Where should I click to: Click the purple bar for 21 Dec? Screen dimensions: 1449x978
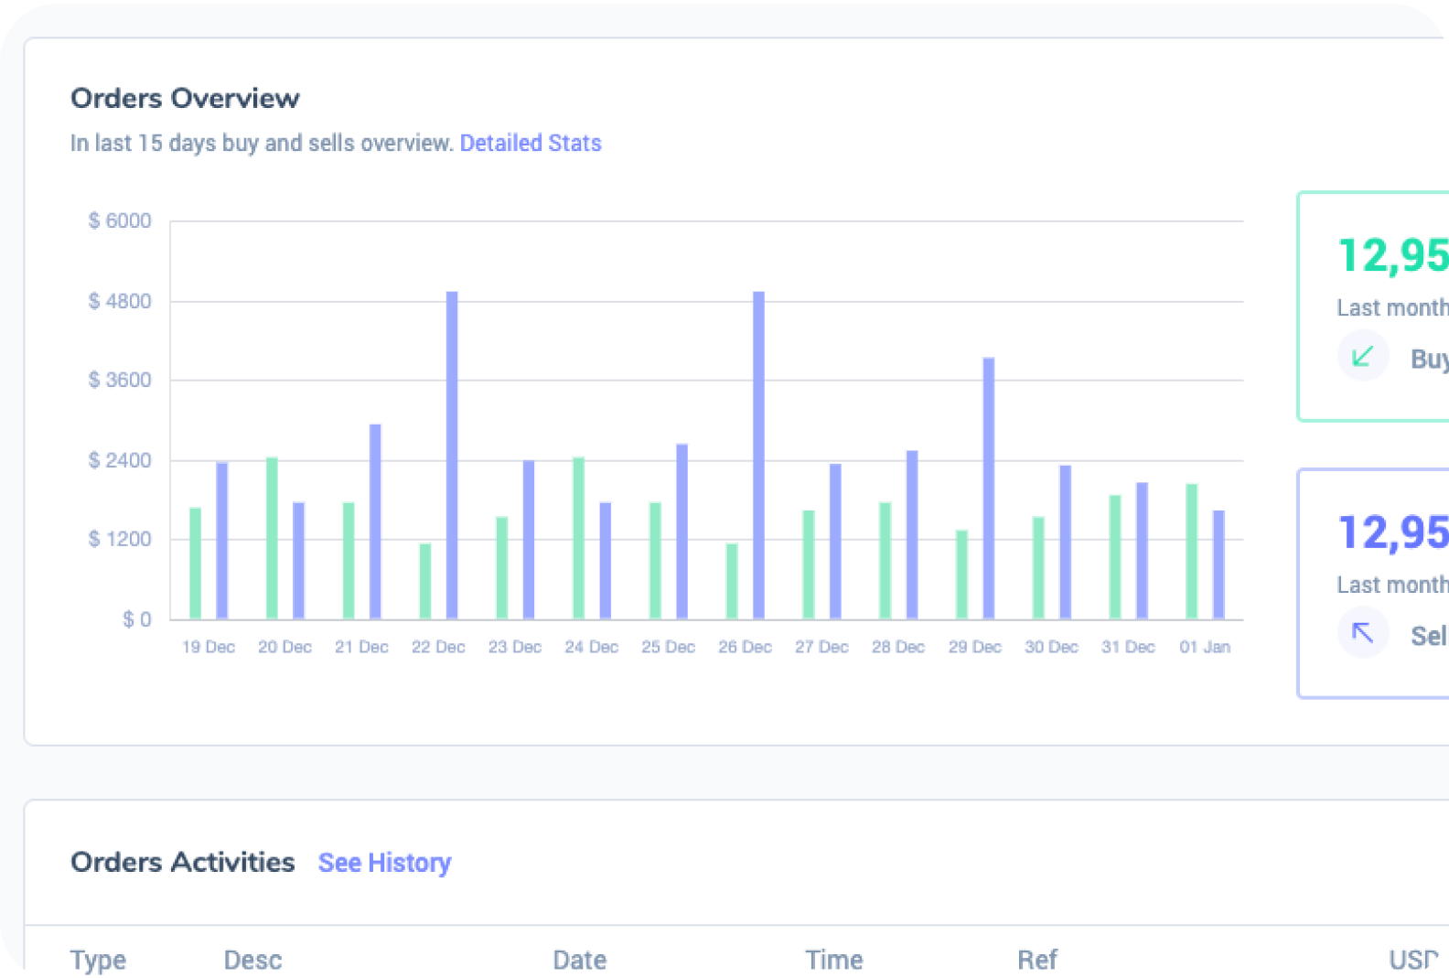[375, 521]
